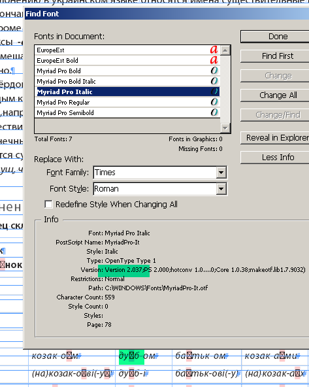Select EuropeExt Bold in the fonts list
The height and width of the screenshot is (387, 309).
127,60
